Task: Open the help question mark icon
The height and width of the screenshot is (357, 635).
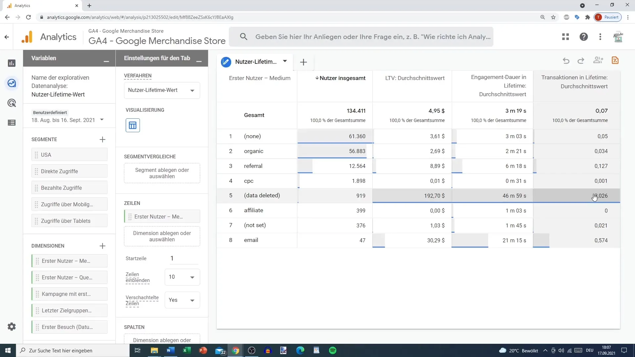Action: point(584,37)
